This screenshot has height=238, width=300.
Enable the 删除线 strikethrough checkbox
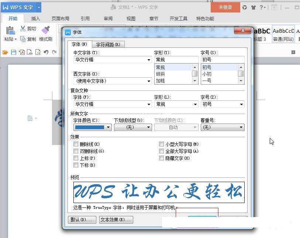76,144
